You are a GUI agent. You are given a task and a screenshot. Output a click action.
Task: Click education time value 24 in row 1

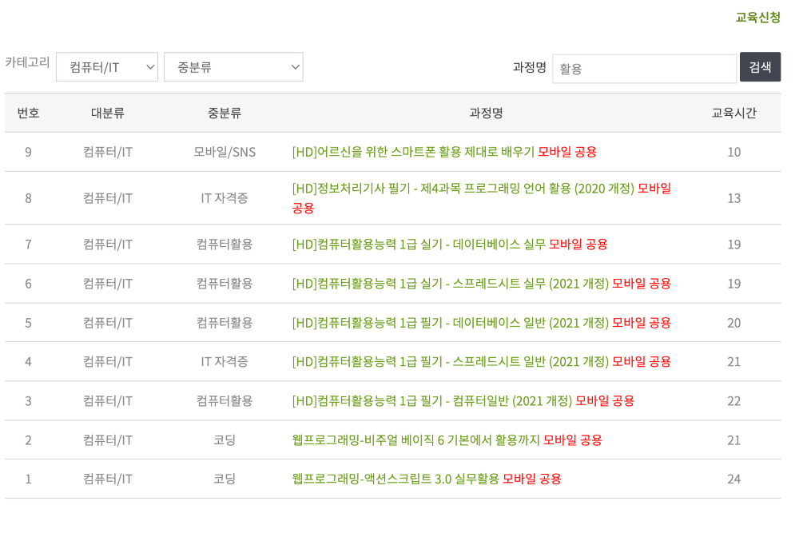click(733, 479)
